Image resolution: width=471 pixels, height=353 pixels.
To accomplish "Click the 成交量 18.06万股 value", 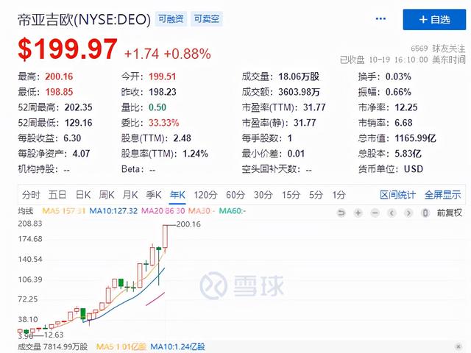I will pos(299,76).
